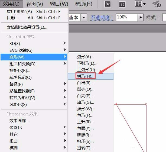The height and width of the screenshot is (152, 166).
Task: Expand the 像素化 submenu
Action: point(34,127)
